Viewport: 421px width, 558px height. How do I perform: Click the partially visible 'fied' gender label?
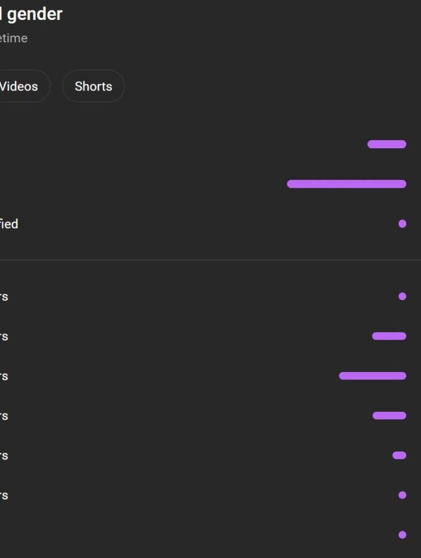(x=9, y=224)
